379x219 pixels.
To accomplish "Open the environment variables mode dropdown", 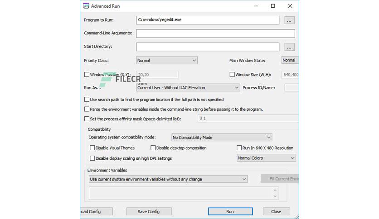I will click(x=168, y=179).
